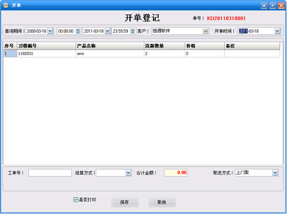The width and height of the screenshot is (287, 214).
Task: Open the 2000-03-18 start date dropdown
Action: (50, 31)
